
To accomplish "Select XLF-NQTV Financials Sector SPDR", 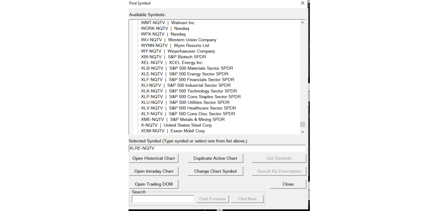I will (x=188, y=80).
